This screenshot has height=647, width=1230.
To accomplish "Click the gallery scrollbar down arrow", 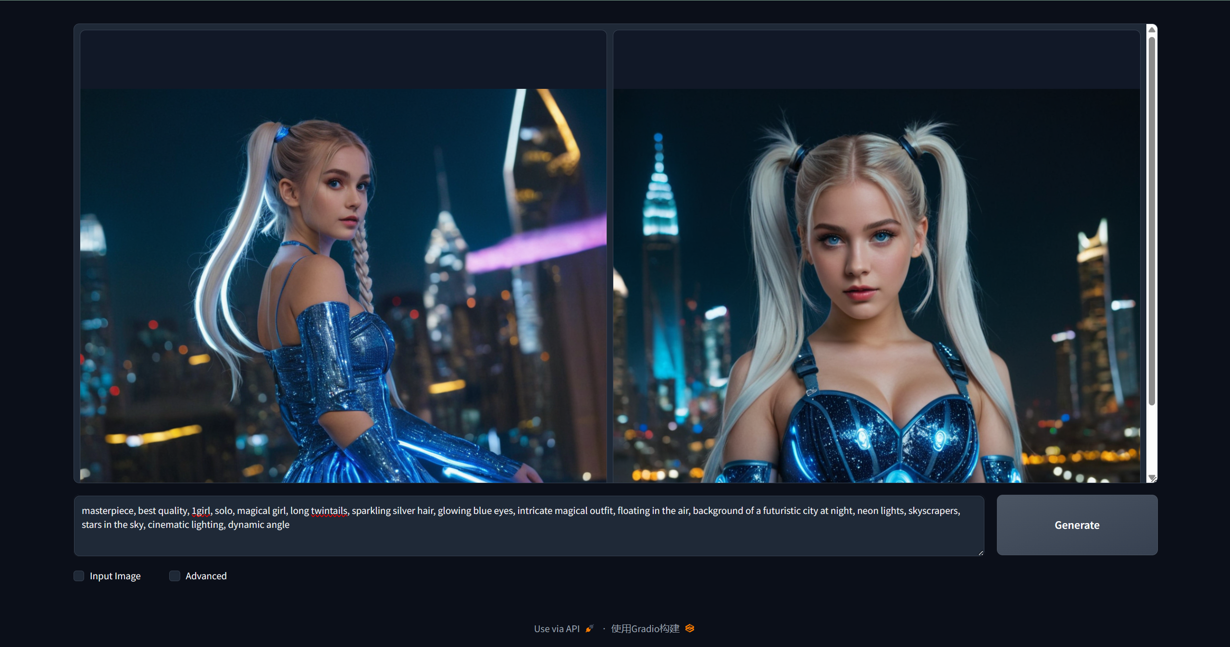I will 1152,477.
